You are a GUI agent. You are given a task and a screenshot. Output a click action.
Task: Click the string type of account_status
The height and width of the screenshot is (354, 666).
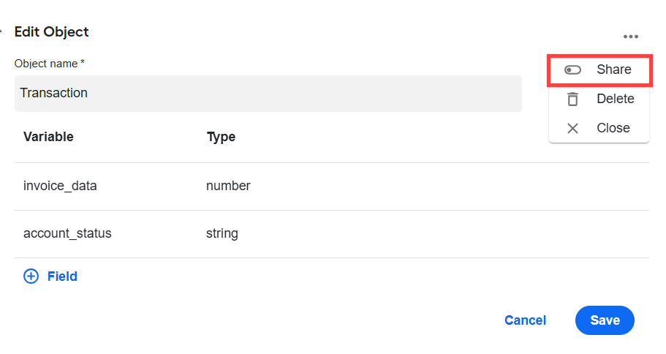click(222, 233)
